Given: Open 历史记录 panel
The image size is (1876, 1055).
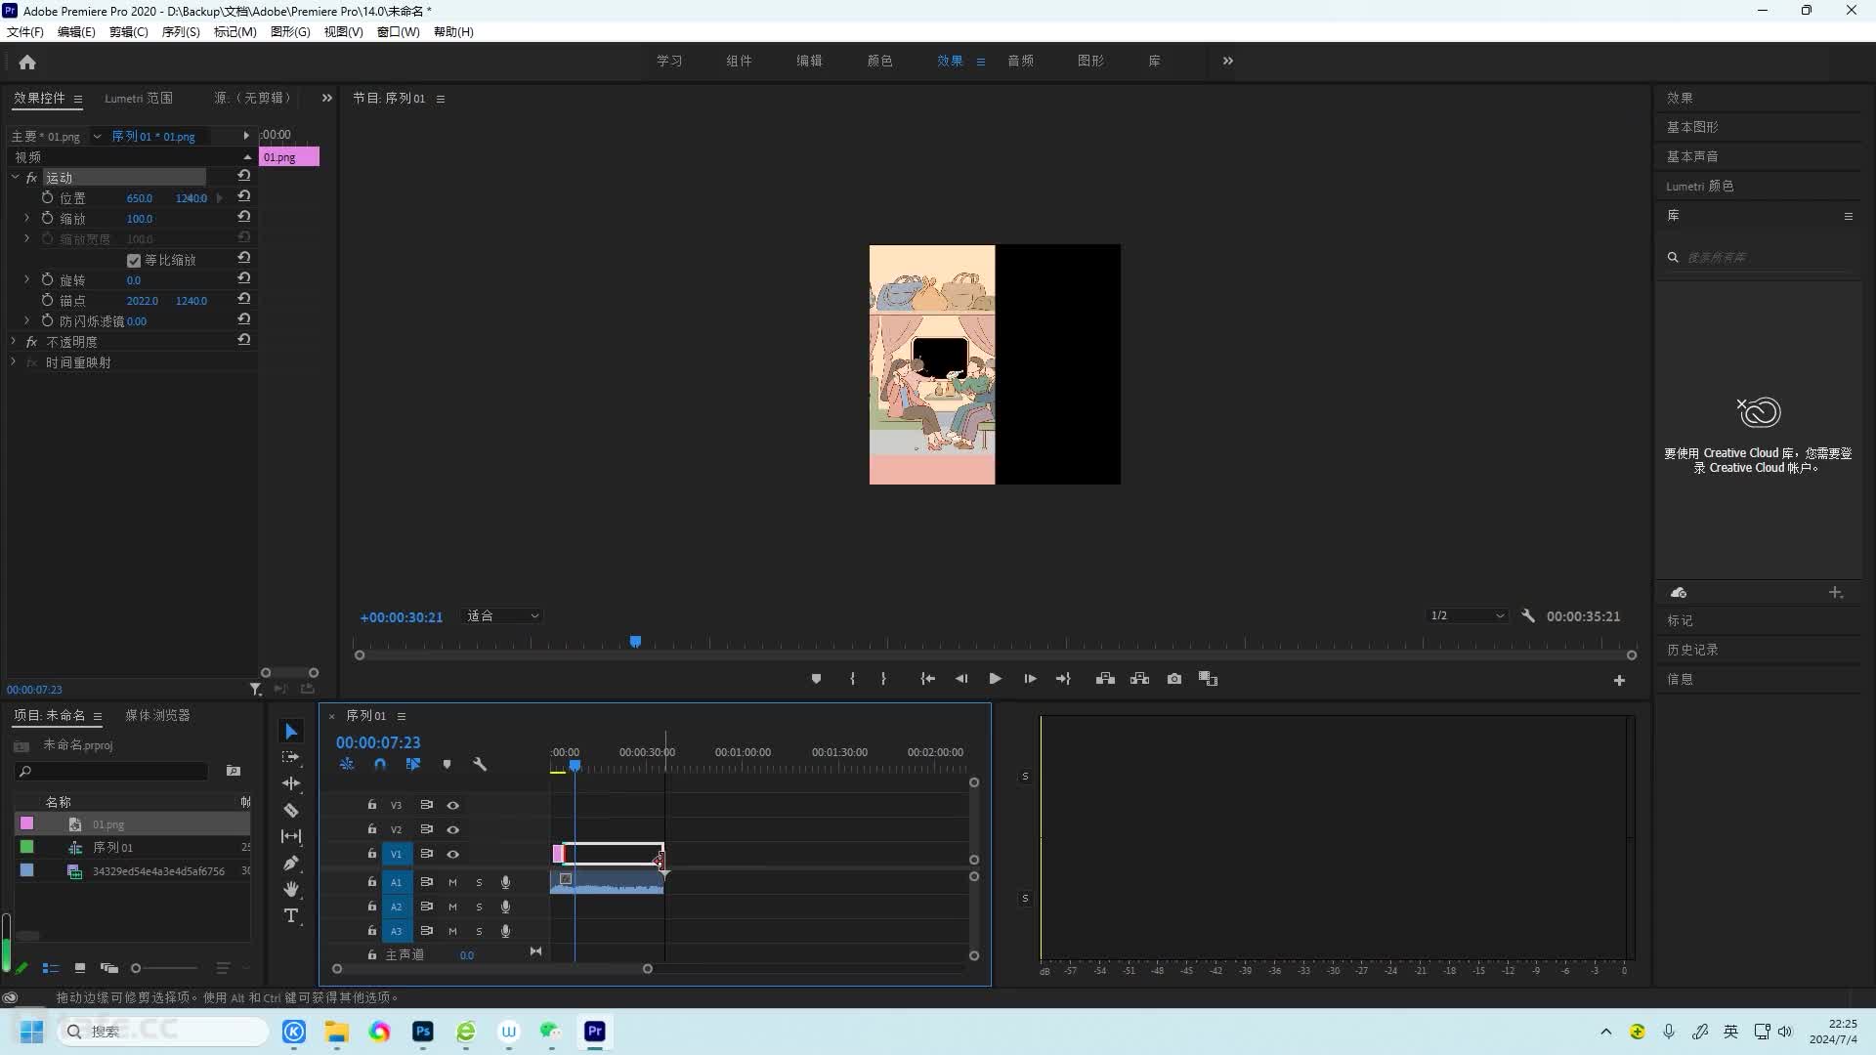Looking at the screenshot, I should (1692, 650).
